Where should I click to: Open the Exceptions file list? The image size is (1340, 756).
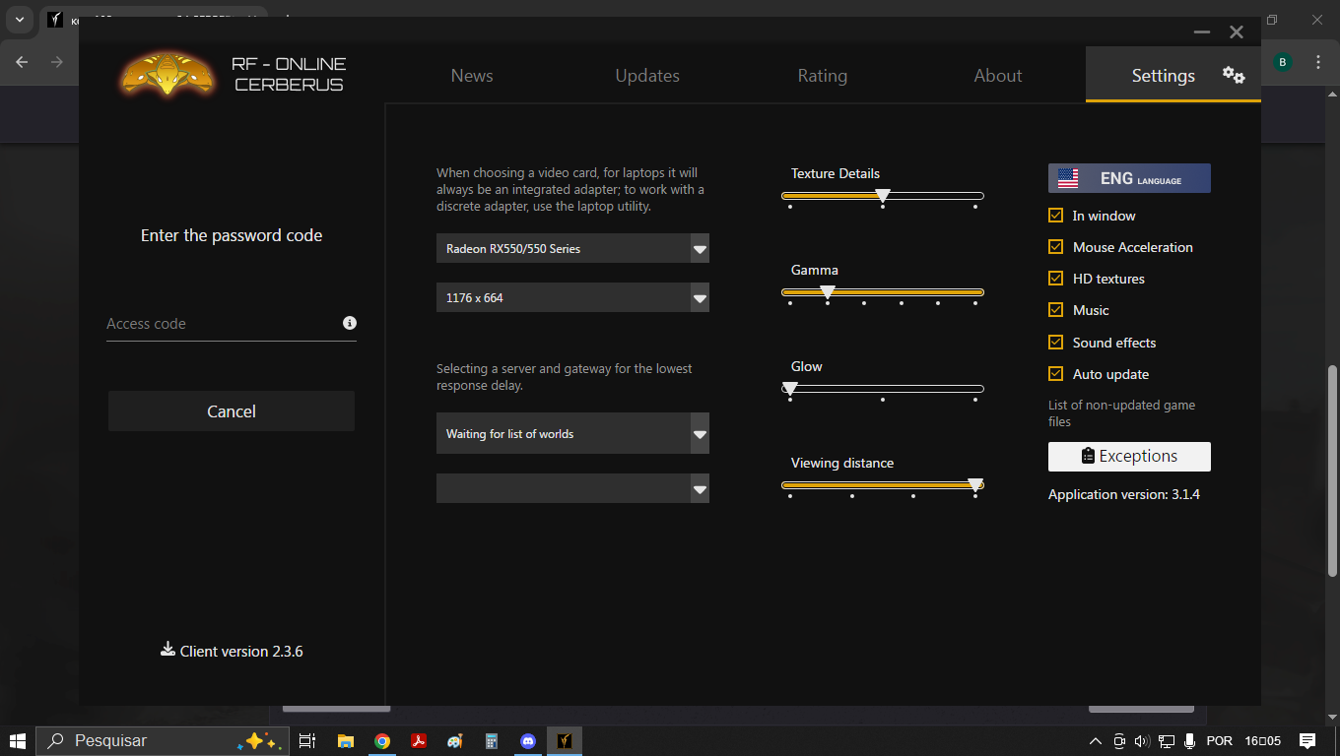1129,457
